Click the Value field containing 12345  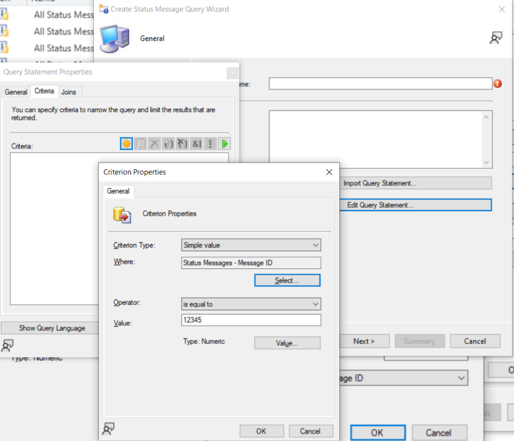click(251, 320)
